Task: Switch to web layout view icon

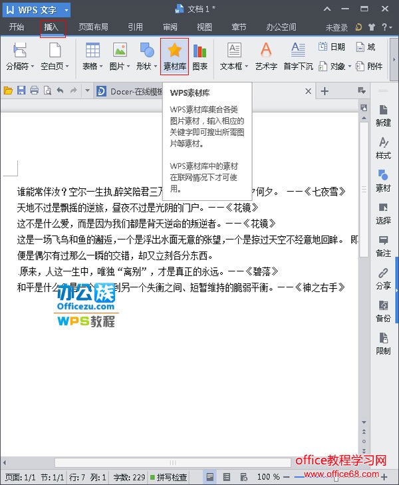Action: point(243,477)
